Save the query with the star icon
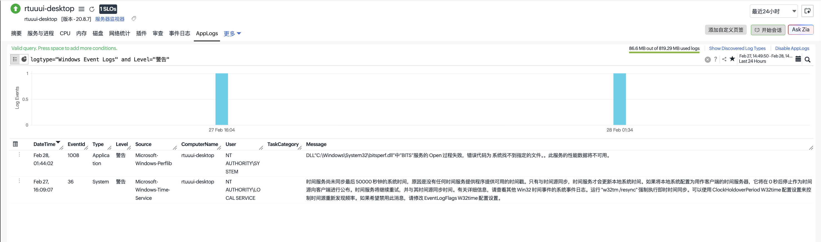 732,59
